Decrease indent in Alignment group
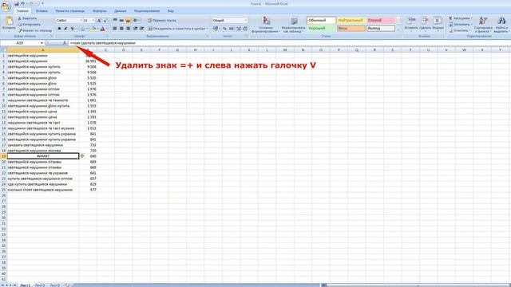511x287 pixels. (136, 29)
